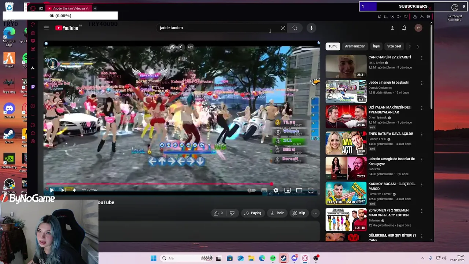The height and width of the screenshot is (264, 469).
Task: Open YouTube notifications bell
Action: 404,28
